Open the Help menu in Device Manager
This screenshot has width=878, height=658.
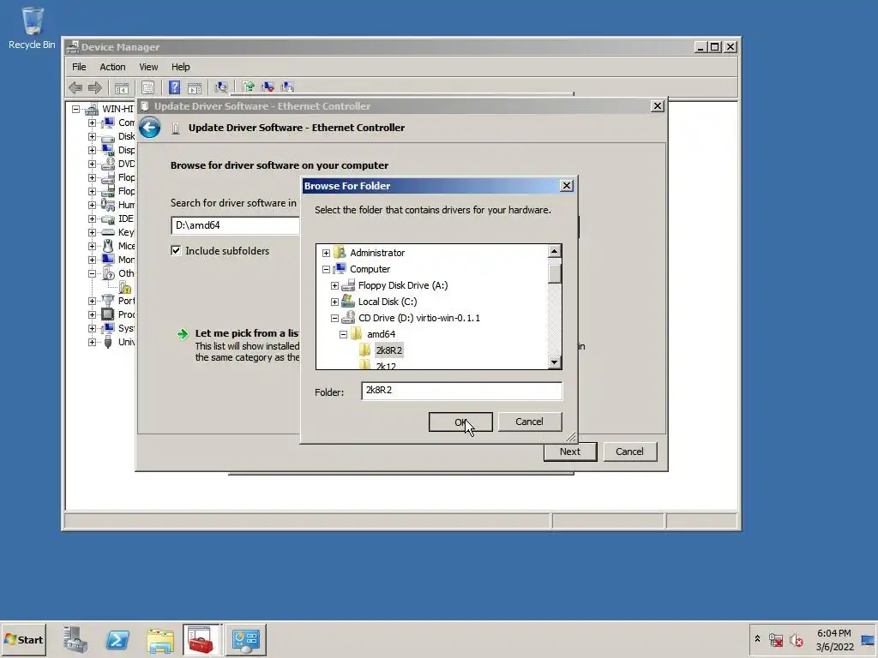point(180,67)
